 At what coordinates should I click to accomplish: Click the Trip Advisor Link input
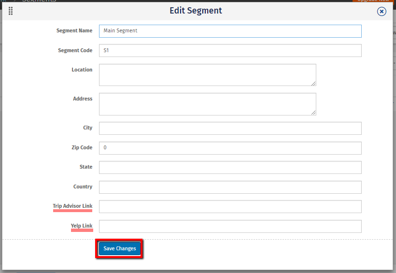click(230, 206)
